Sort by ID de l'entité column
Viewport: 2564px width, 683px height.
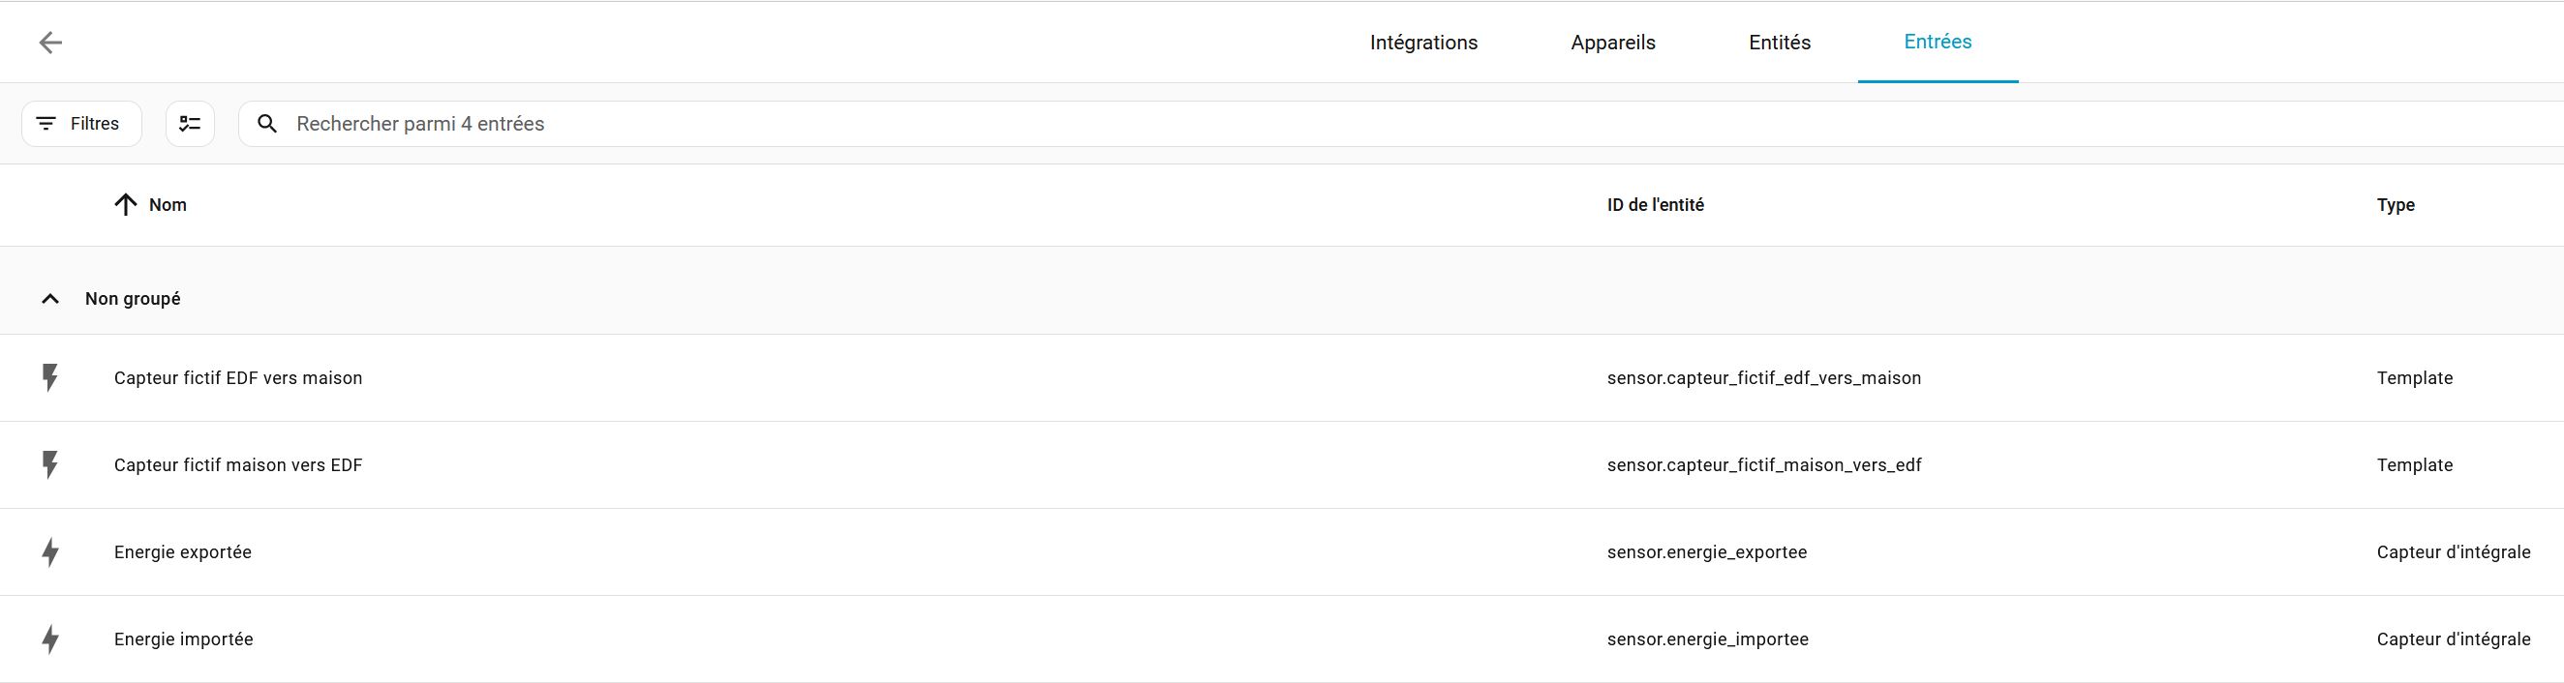(1655, 205)
